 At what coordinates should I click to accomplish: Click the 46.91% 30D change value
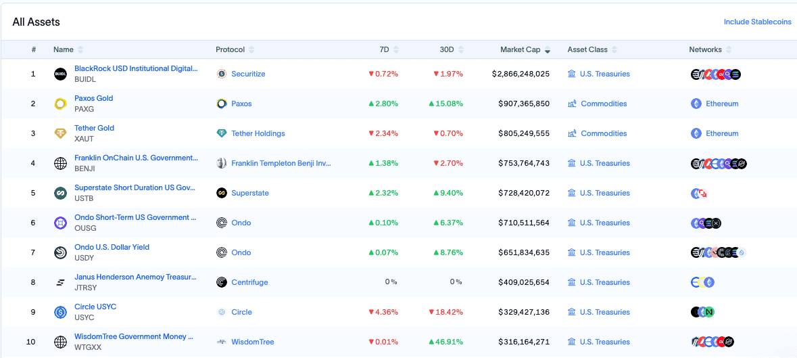click(x=446, y=342)
